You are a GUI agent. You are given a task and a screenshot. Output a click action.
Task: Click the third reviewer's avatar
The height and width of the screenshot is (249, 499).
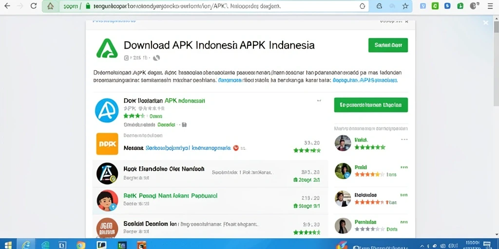343,198
